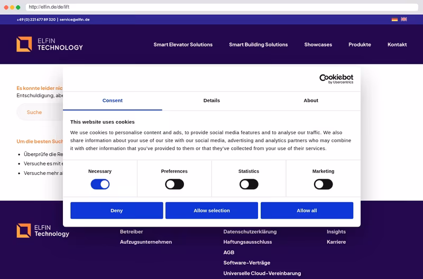This screenshot has width=423, height=279.
Task: Open the Produkte navigation item
Action: (360, 45)
